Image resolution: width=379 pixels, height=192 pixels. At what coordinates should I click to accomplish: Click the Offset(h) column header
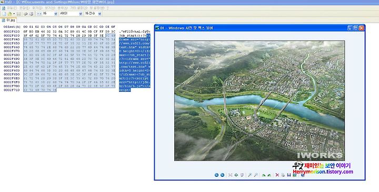12,27
